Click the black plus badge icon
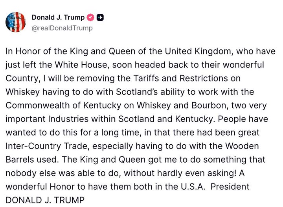 [100, 17]
